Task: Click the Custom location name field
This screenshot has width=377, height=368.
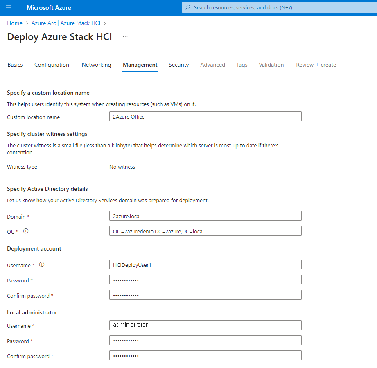Action: [x=205, y=117]
